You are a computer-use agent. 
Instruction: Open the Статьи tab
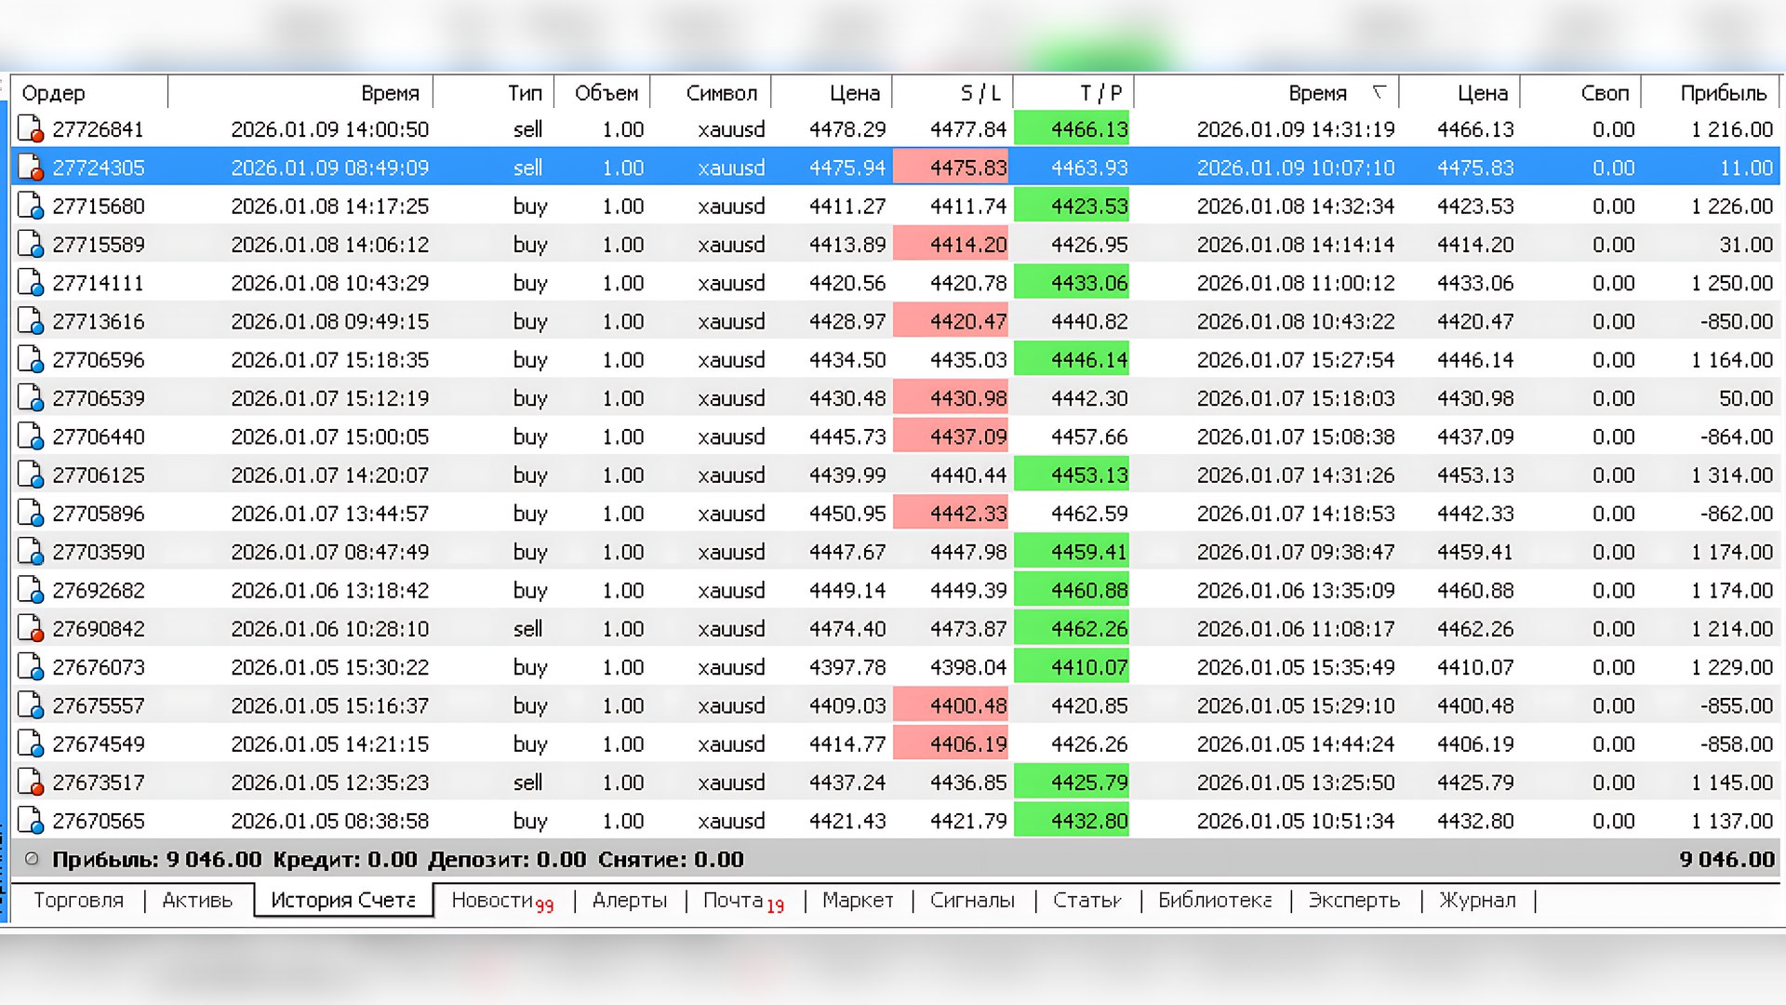click(1087, 900)
